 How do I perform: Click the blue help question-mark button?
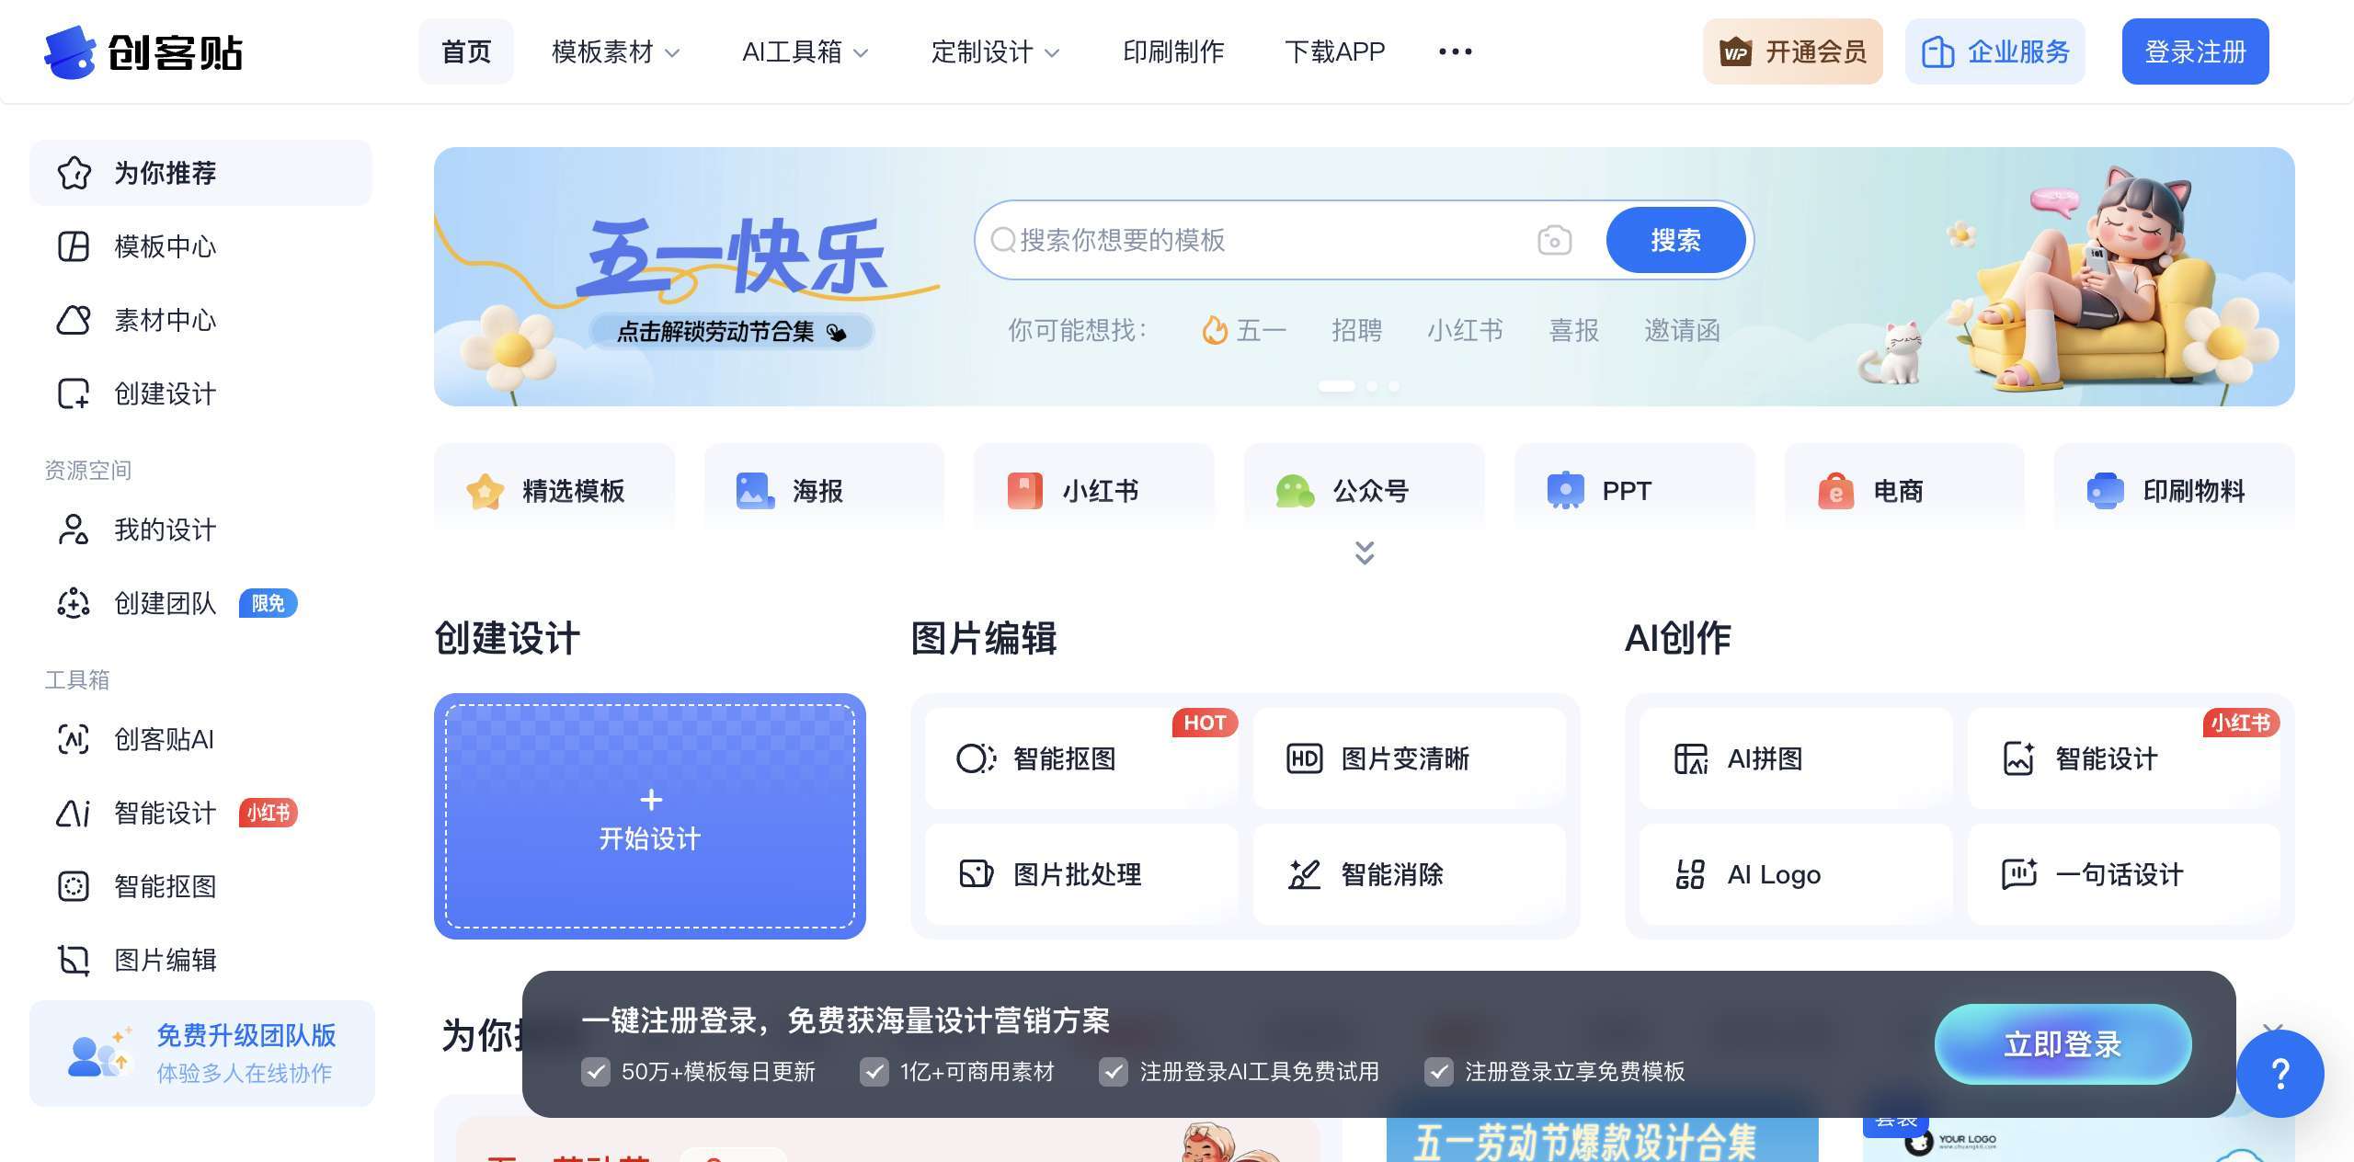(2280, 1073)
